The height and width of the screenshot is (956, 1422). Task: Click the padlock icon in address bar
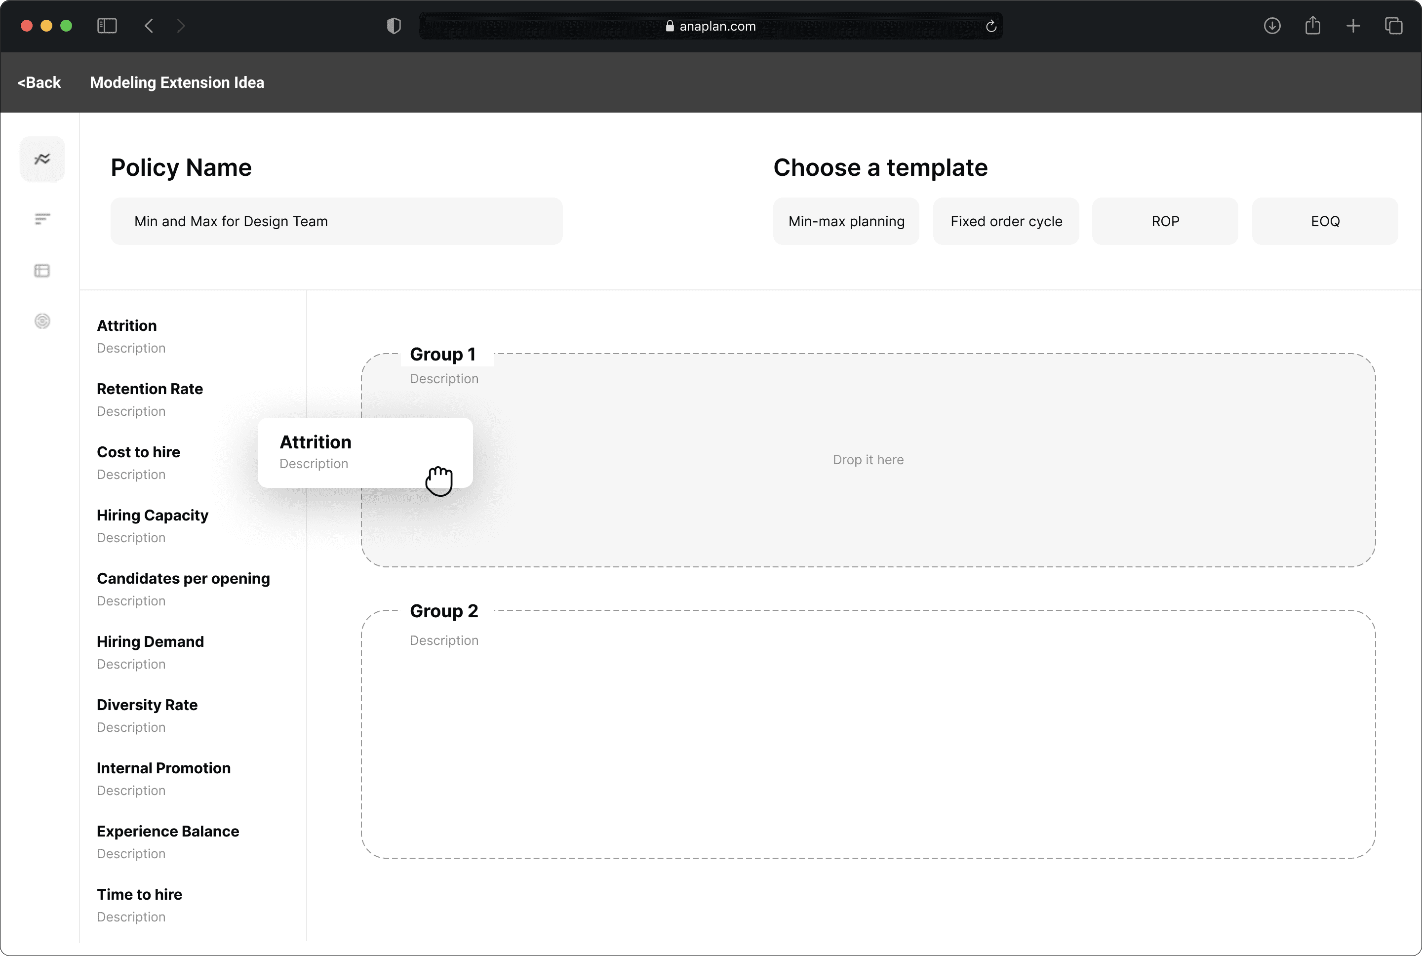coord(669,26)
